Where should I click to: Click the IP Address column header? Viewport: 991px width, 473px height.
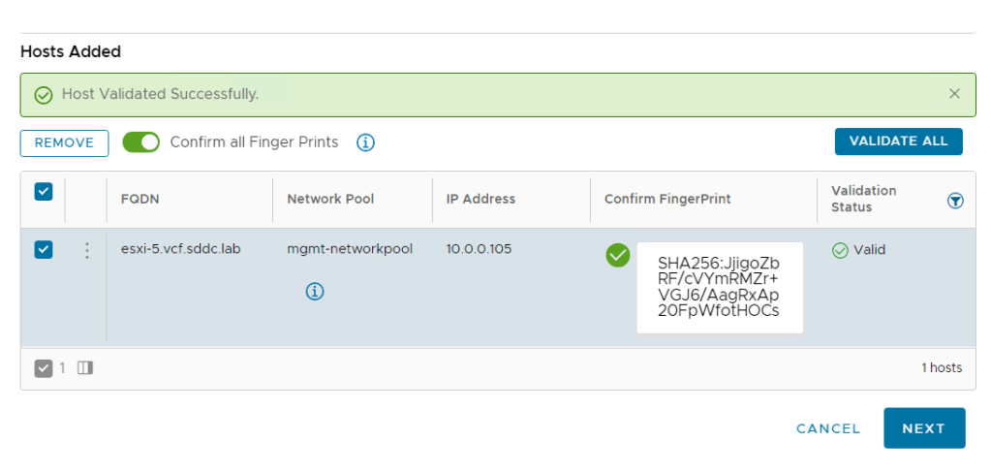(x=480, y=199)
